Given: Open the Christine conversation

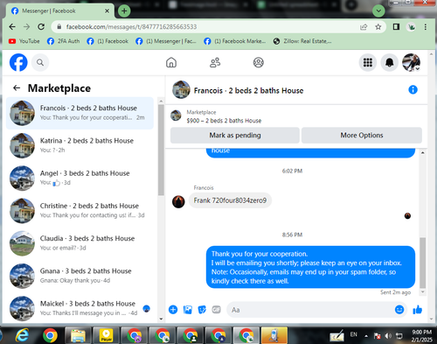Looking at the screenshot, I should coord(80,210).
